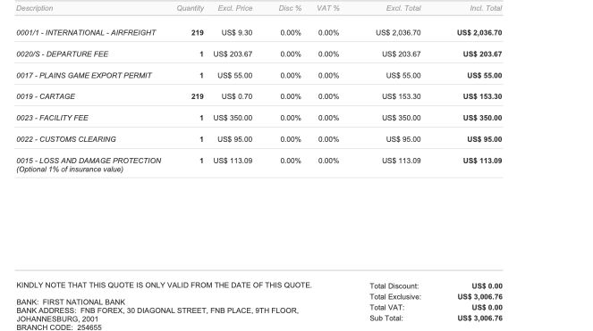Click the Disc % column header
Image resolution: width=593 pixels, height=331 pixels.
(290, 8)
